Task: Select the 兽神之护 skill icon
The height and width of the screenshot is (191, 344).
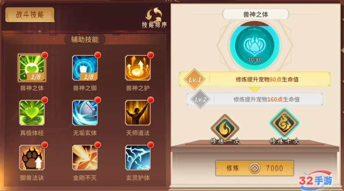Action: [138, 68]
